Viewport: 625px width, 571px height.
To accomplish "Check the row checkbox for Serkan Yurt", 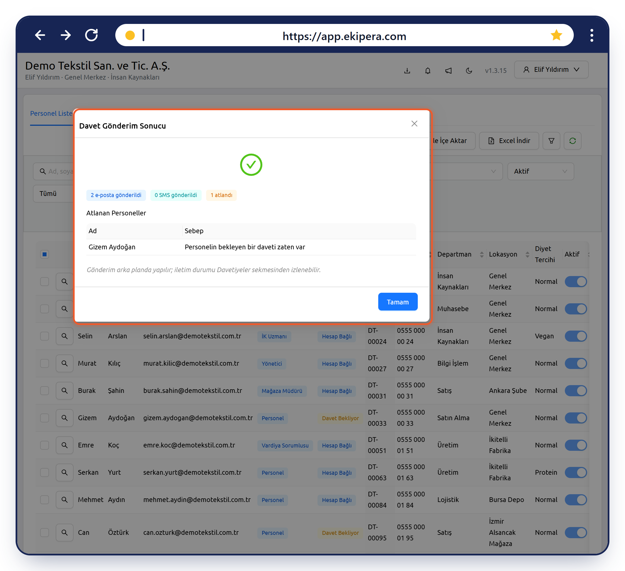I will (x=45, y=472).
